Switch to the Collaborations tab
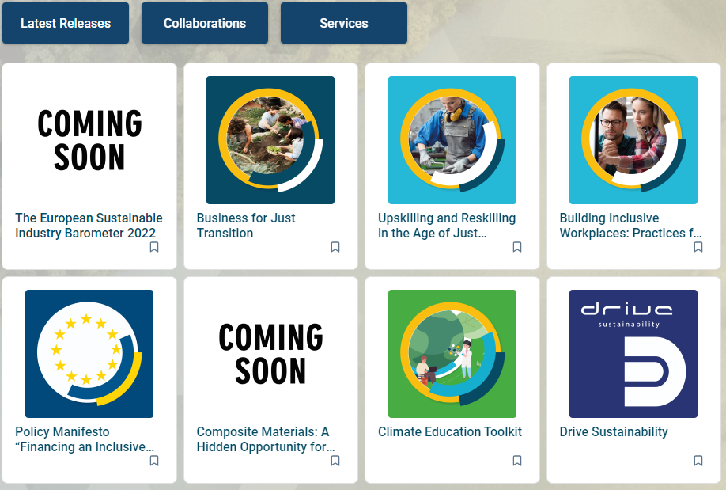 tap(205, 23)
